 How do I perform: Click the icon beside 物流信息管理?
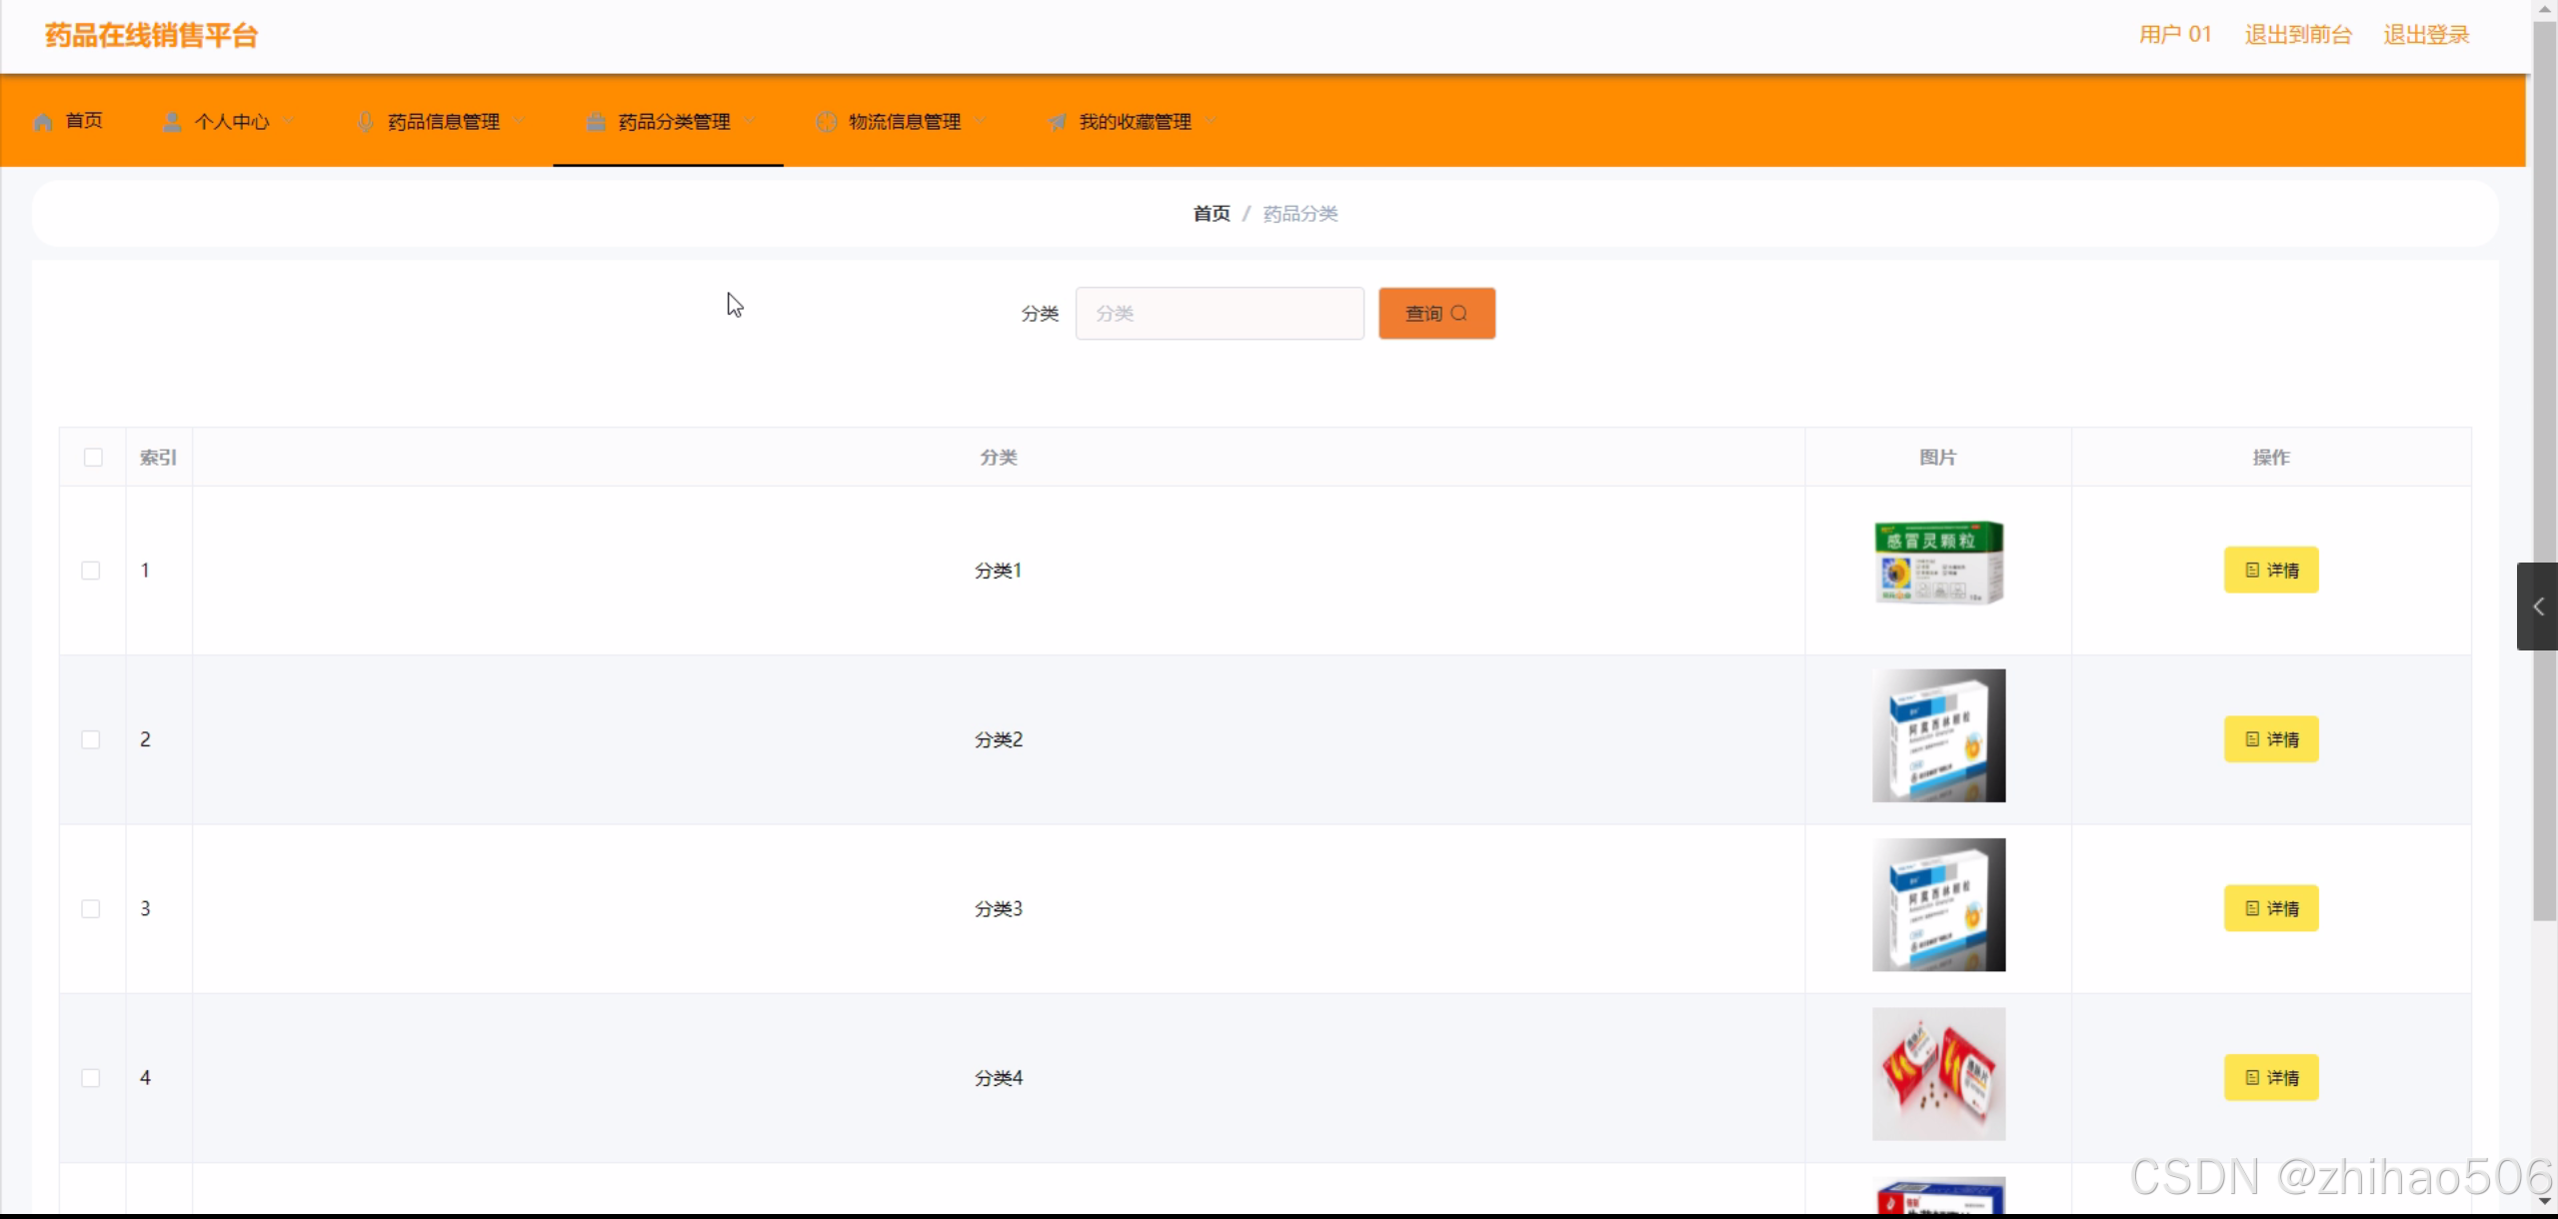pos(827,122)
